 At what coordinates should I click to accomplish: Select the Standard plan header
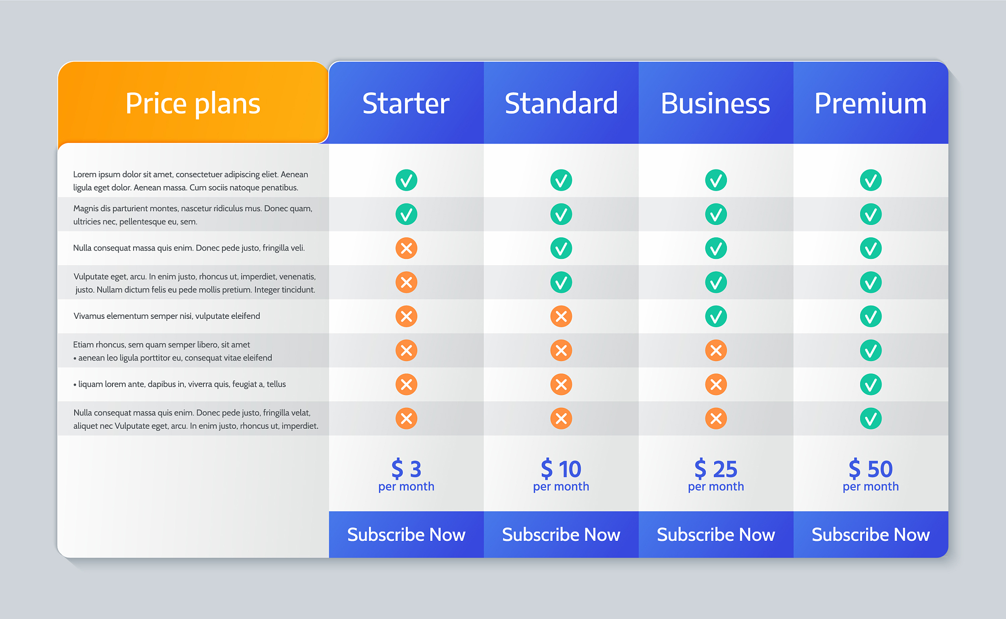561,103
